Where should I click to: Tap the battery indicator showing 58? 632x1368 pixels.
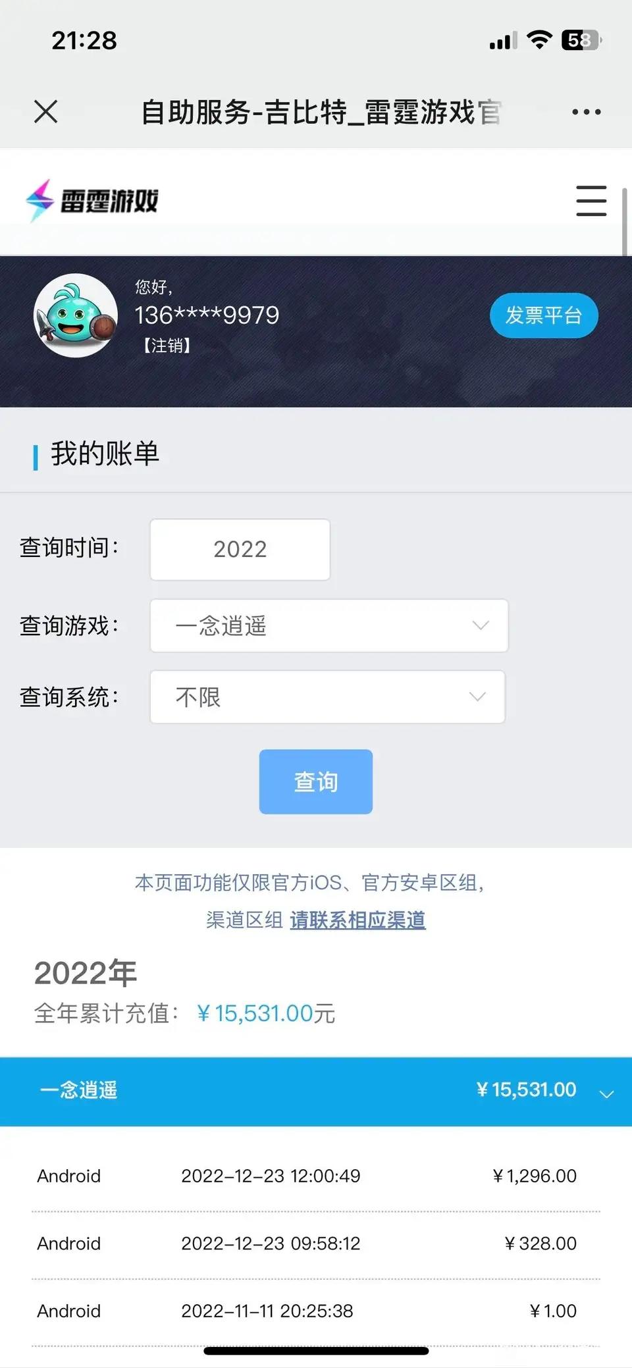coord(581,40)
